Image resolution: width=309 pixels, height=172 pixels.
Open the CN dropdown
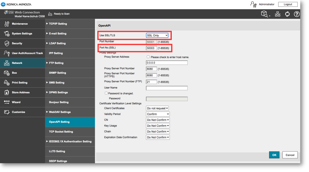(x=158, y=120)
